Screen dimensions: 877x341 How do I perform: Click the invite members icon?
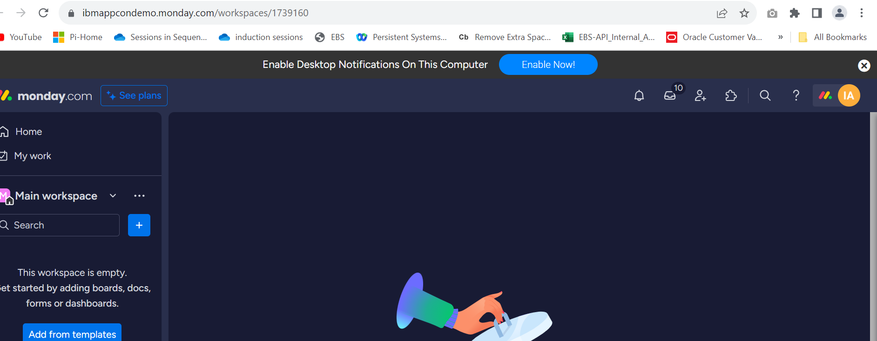[701, 96]
